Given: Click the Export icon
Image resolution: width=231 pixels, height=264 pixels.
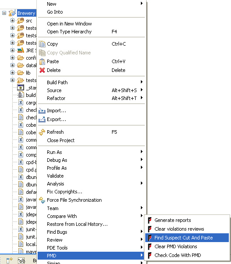Looking at the screenshot, I should pyautogui.click(x=42, y=119).
